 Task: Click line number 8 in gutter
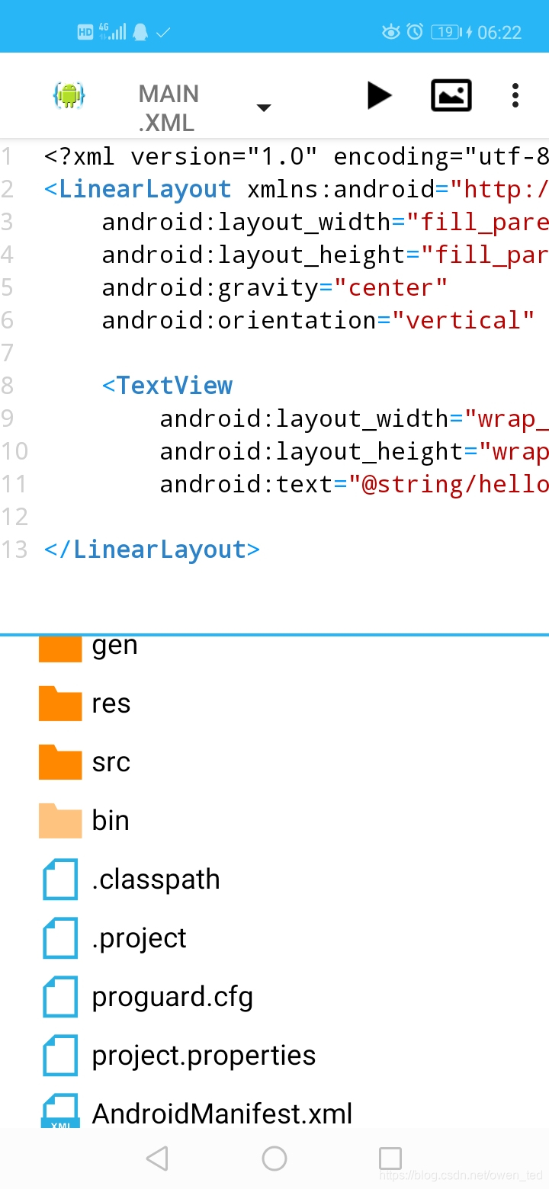(7, 386)
